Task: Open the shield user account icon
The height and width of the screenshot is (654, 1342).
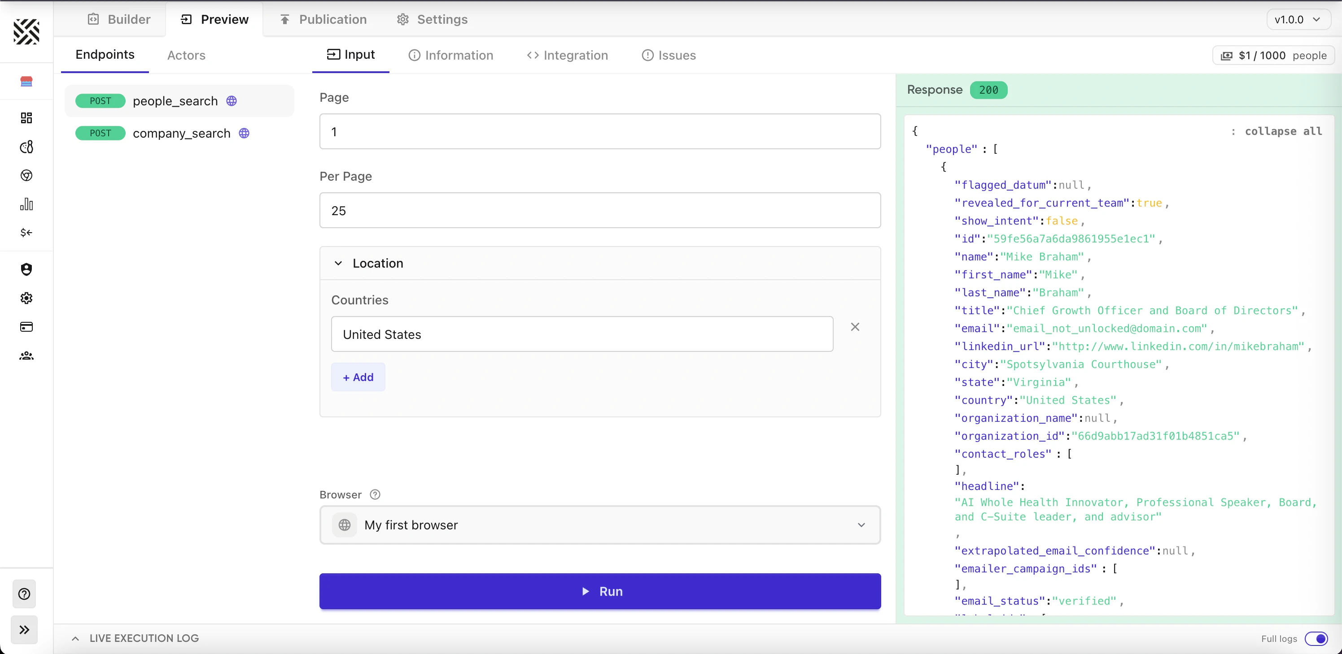Action: coord(26,269)
